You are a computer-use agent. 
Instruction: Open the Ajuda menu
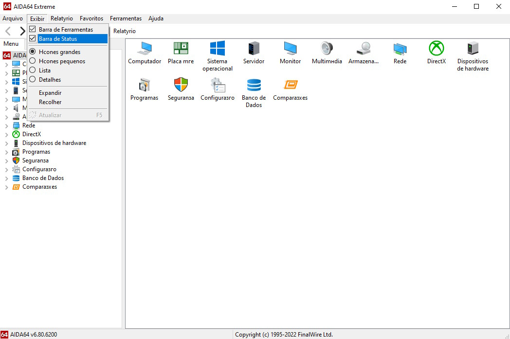(156, 18)
